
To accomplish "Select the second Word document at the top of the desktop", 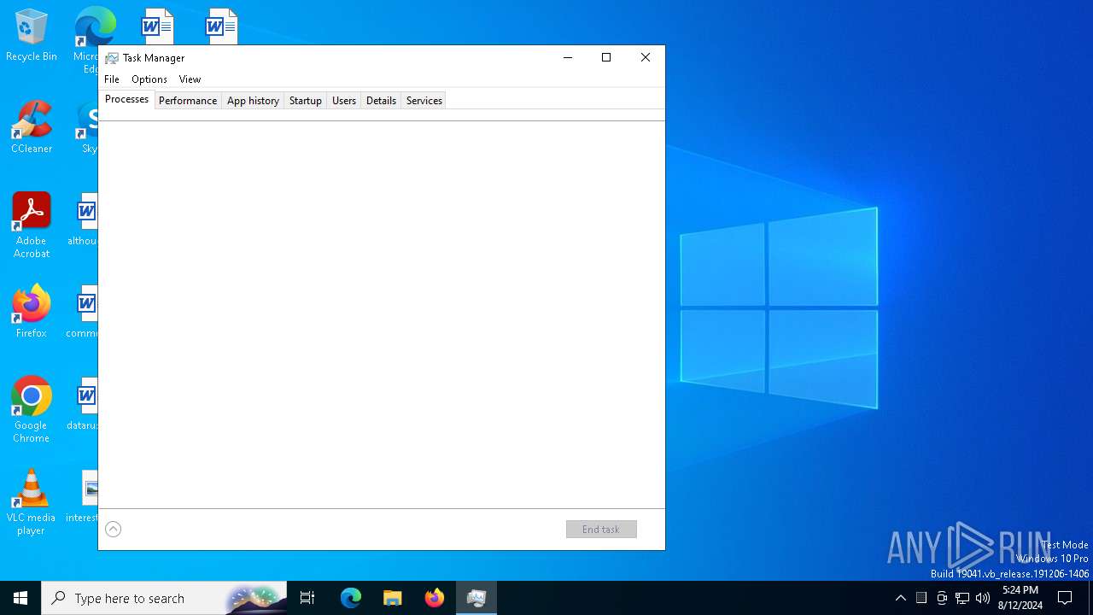I will 222,26.
